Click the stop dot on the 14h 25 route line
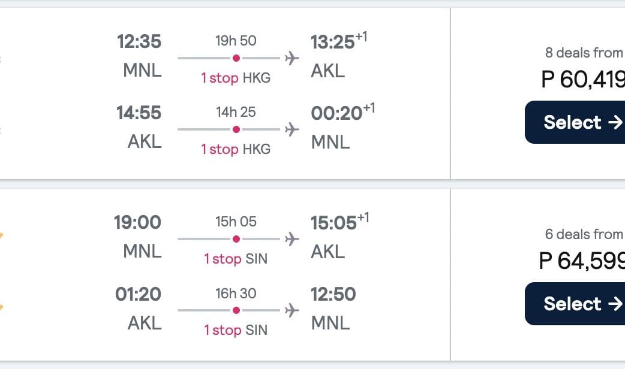625x369 pixels. 236,129
